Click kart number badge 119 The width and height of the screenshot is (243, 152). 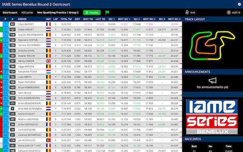(12, 140)
